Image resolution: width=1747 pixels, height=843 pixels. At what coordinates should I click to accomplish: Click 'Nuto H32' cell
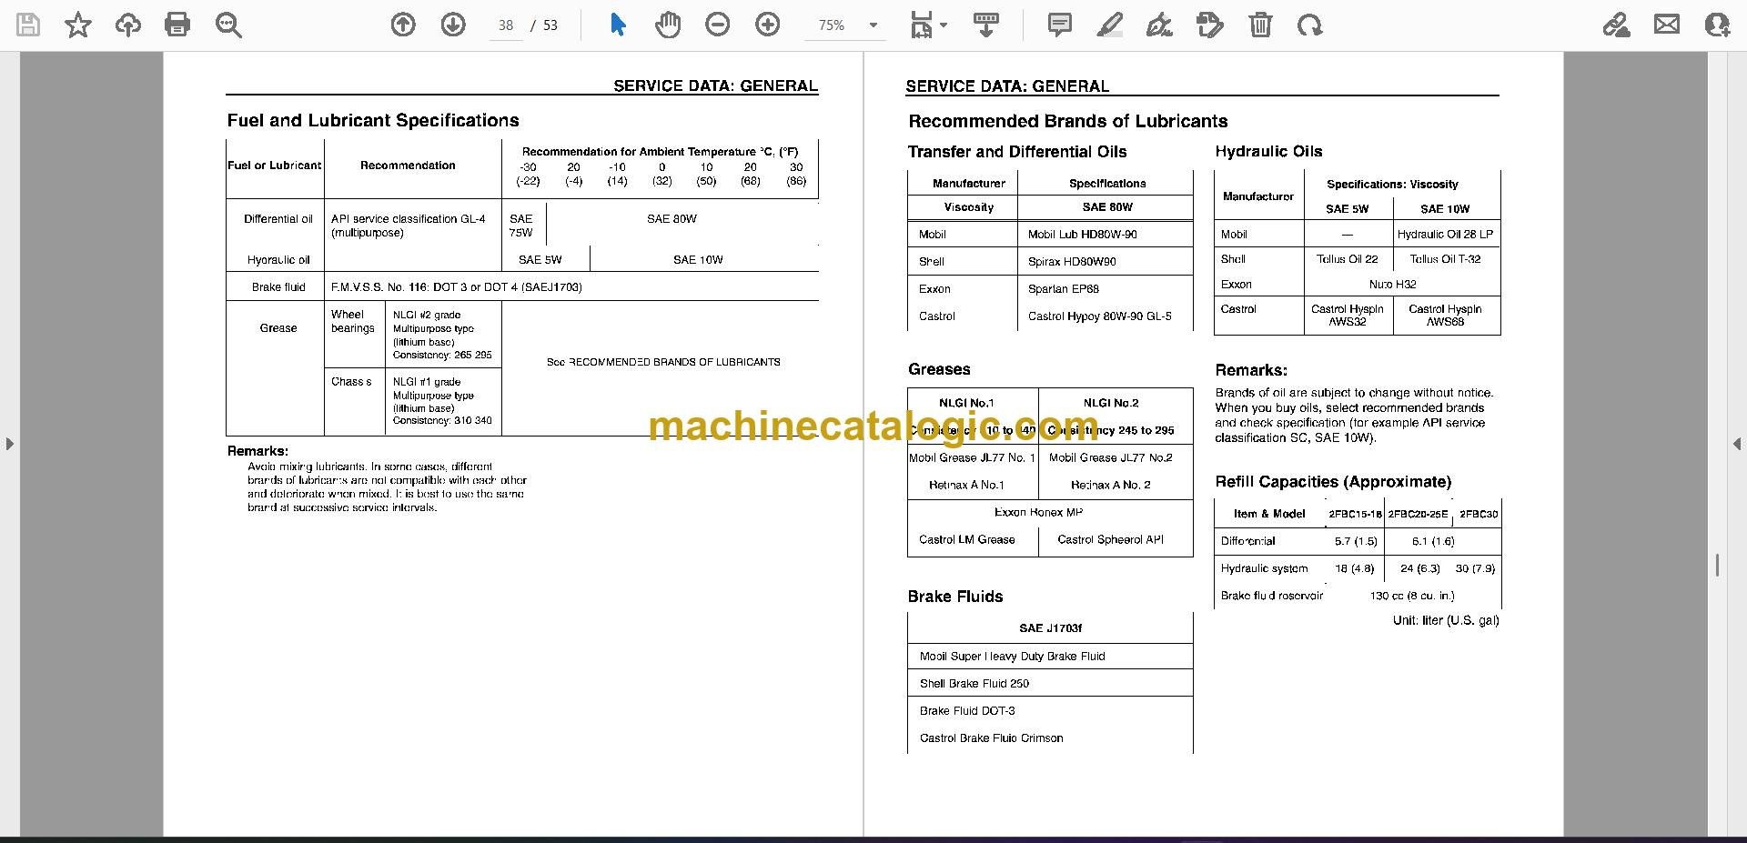[1392, 285]
